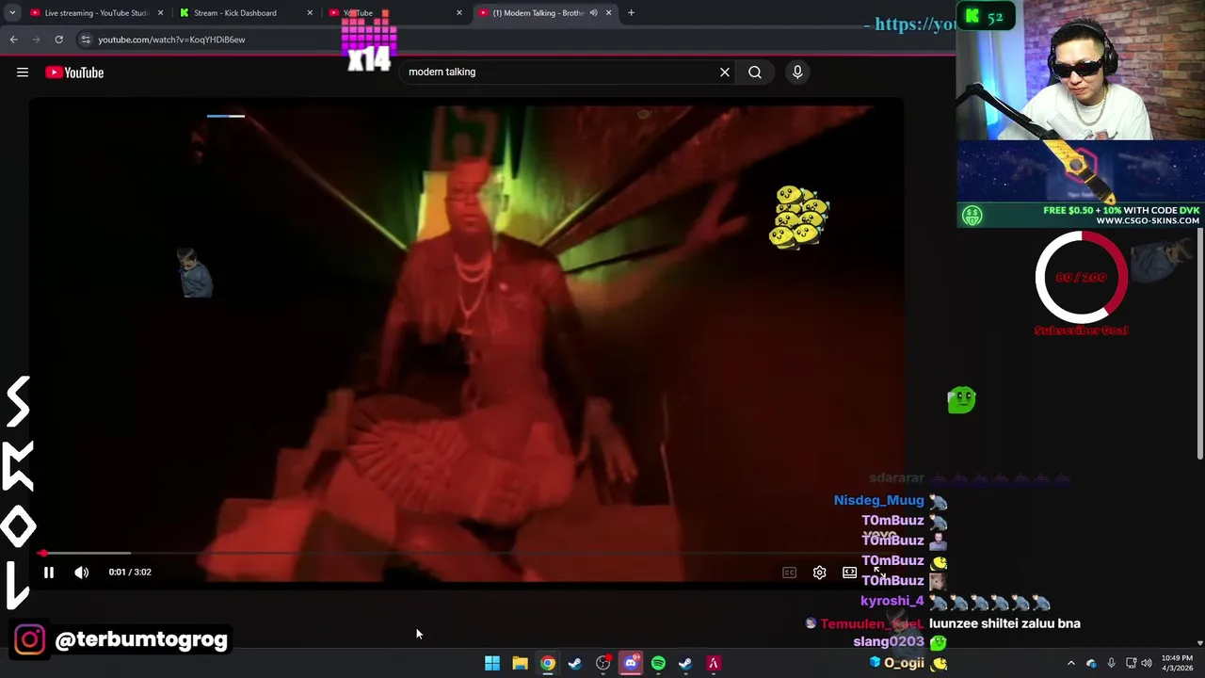Viewport: 1205px width, 678px height.
Task: Open network settings from the tray
Action: pyautogui.click(x=1131, y=663)
